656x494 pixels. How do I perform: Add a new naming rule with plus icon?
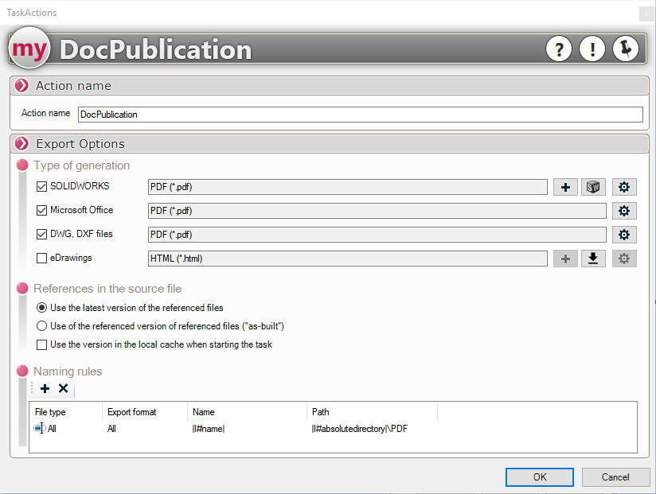tap(45, 389)
